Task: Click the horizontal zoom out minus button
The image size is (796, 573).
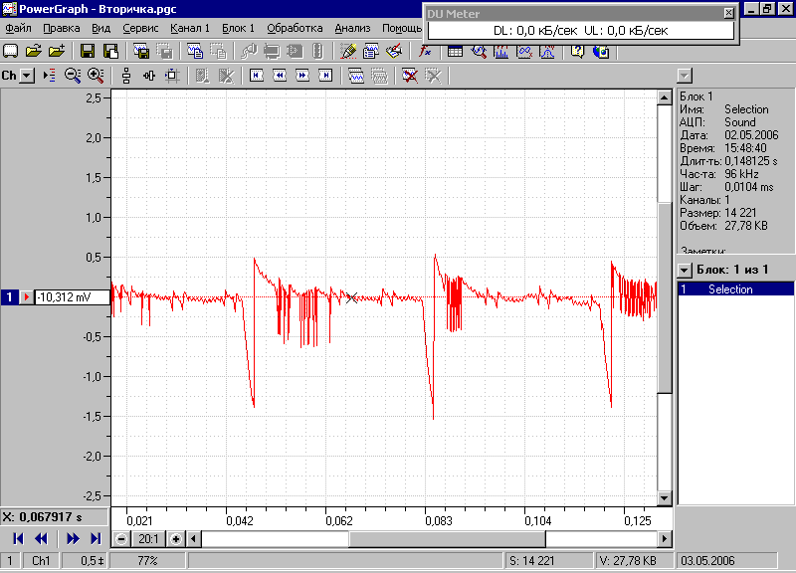Action: coord(120,538)
